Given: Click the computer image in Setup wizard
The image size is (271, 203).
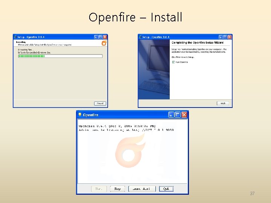Looking at the screenshot, I should click(x=154, y=70).
